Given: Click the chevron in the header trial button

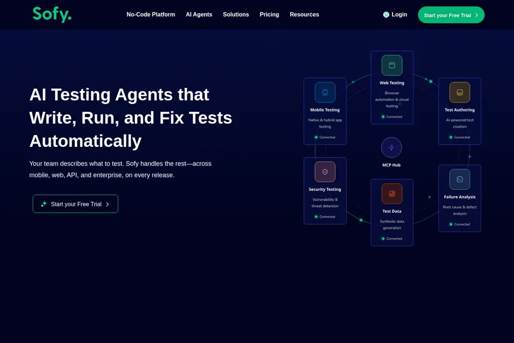Looking at the screenshot, I should (x=477, y=15).
